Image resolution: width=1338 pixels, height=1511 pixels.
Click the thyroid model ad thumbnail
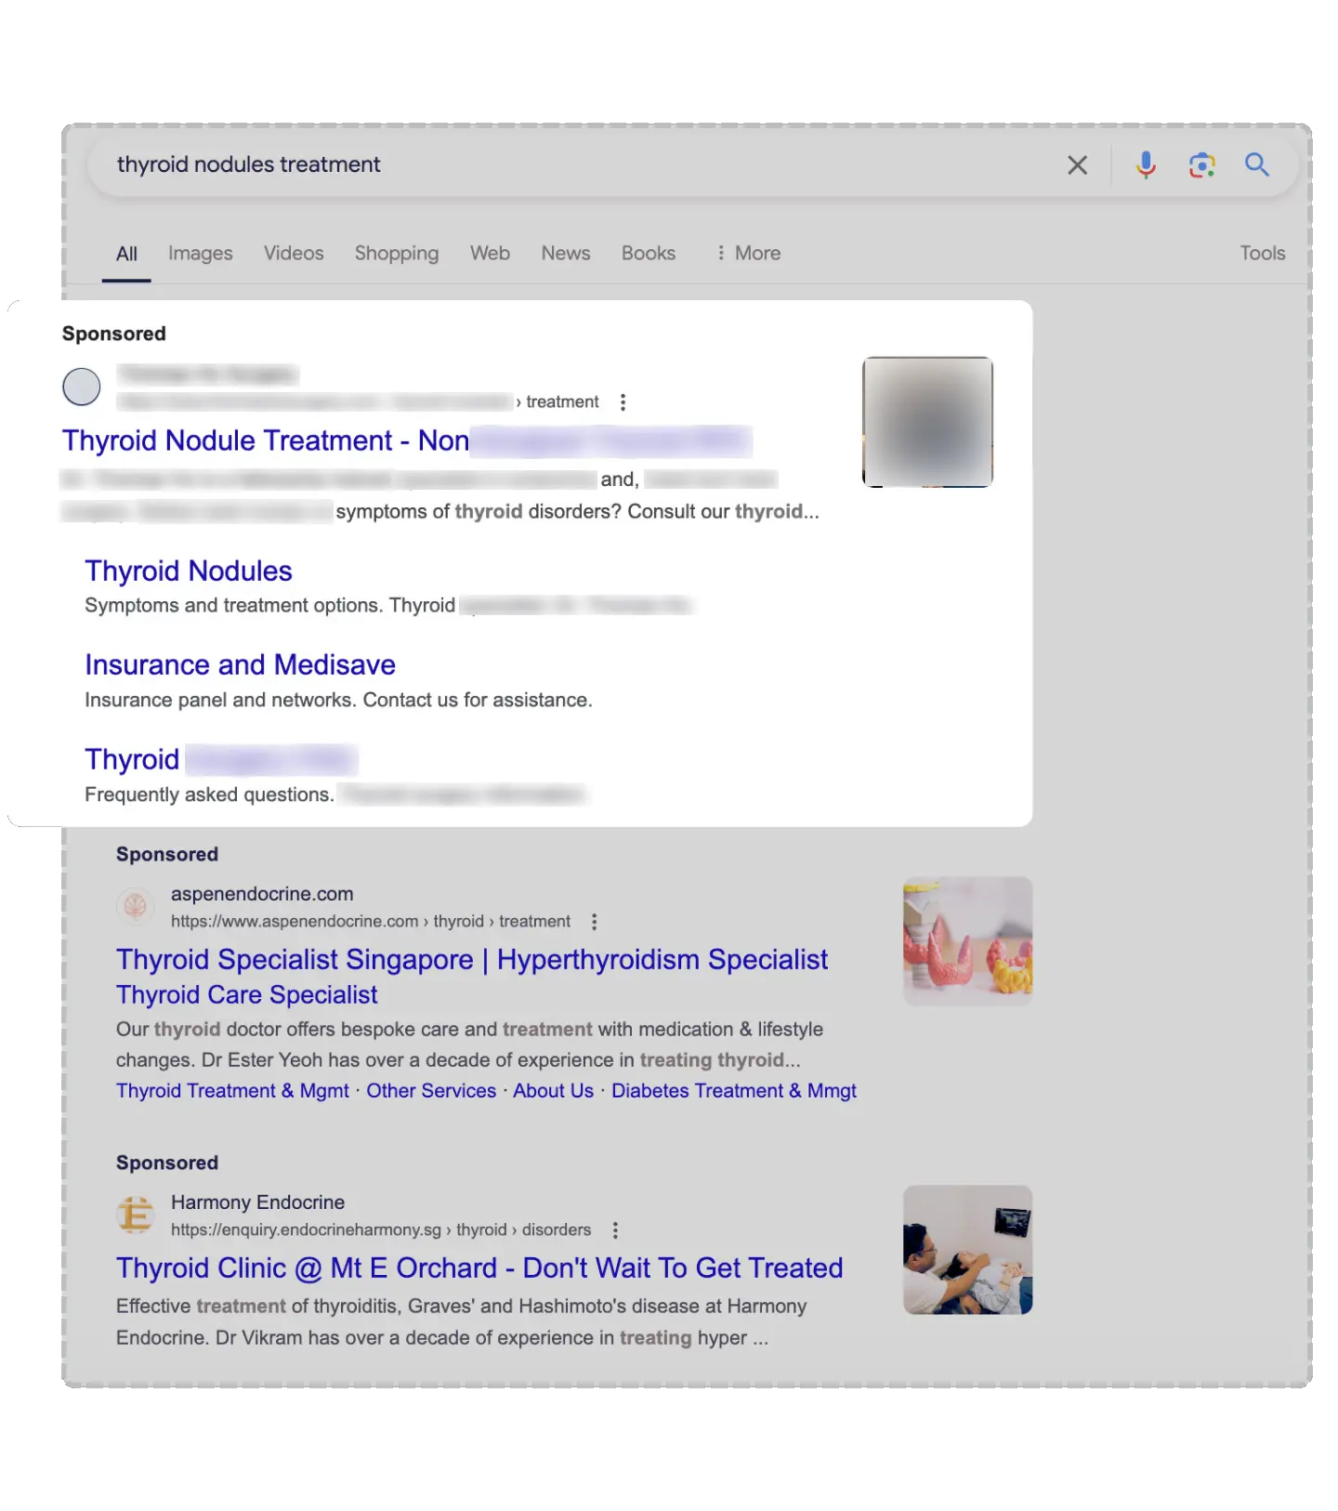pyautogui.click(x=967, y=940)
